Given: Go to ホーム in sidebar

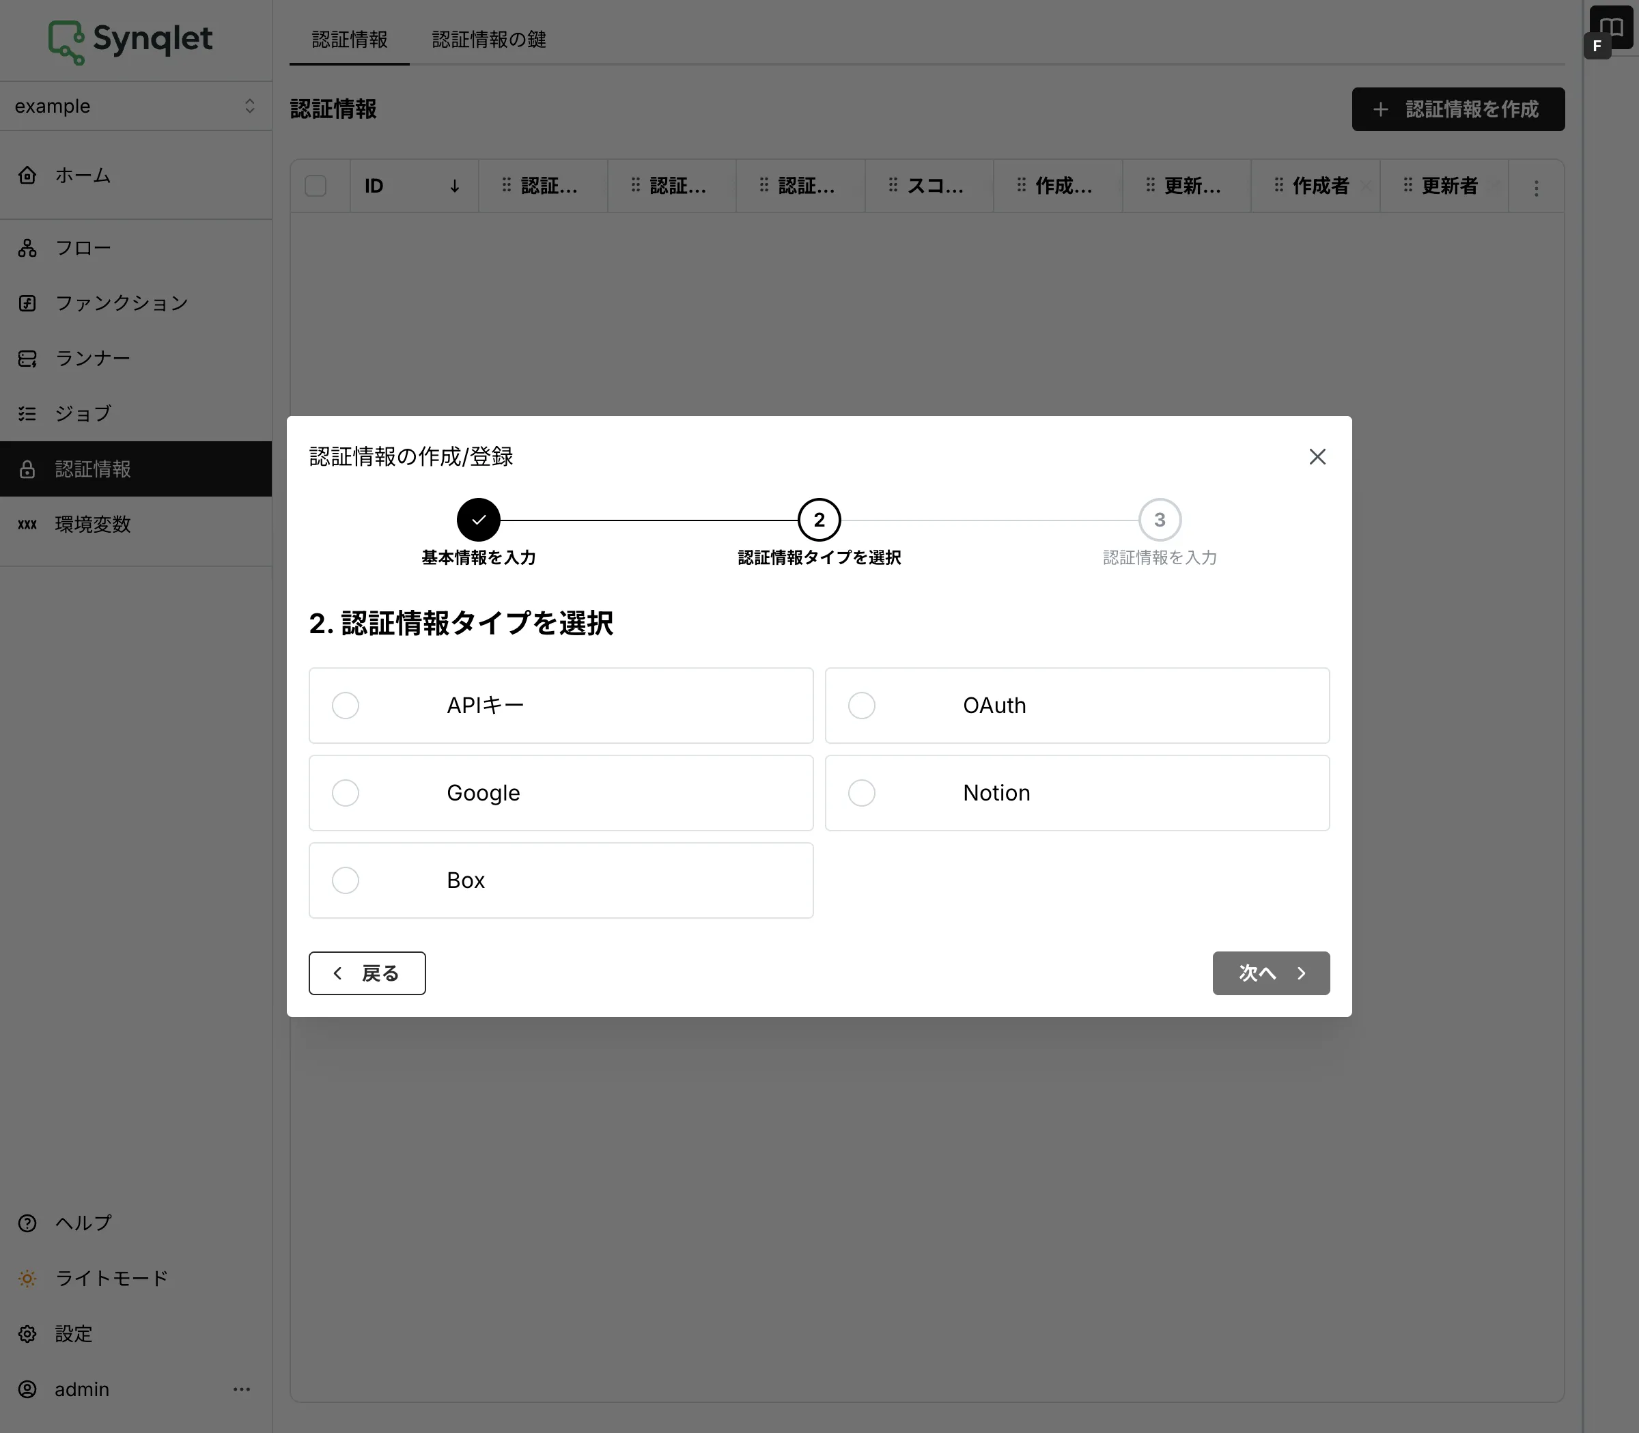Looking at the screenshot, I should [136, 175].
